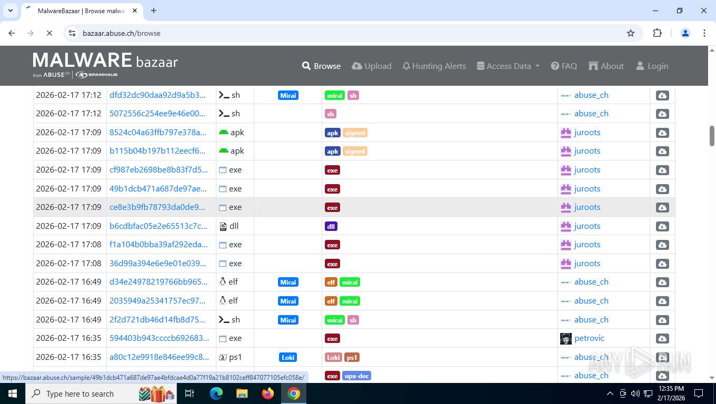Bookmark this page with the star icon
The width and height of the screenshot is (716, 404).
[631, 33]
